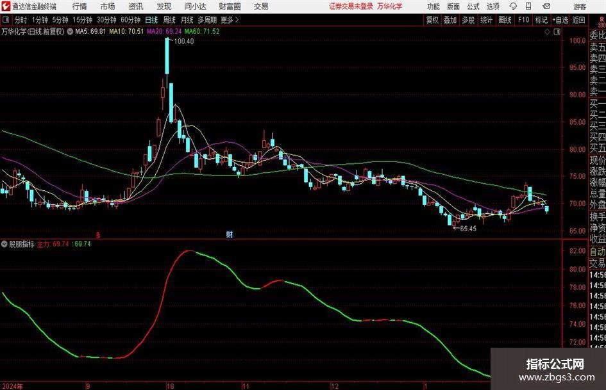The width and height of the screenshot is (606, 390).
Task: Switch to 1分钟 period
Action: (x=40, y=20)
